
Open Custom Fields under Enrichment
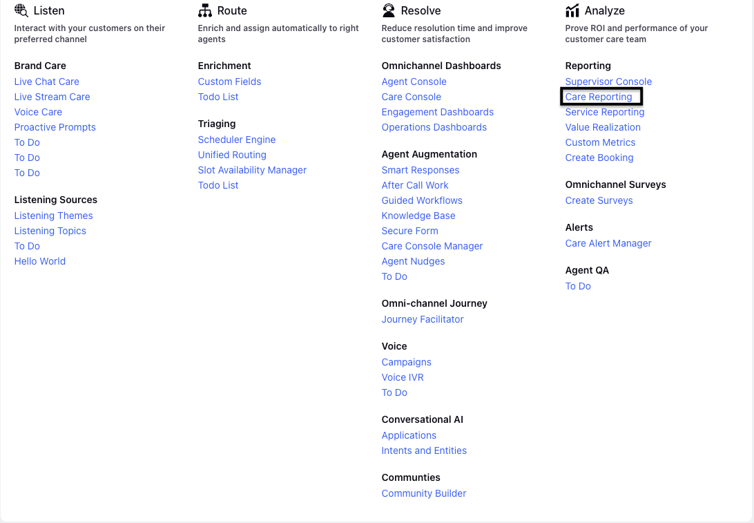click(x=229, y=82)
